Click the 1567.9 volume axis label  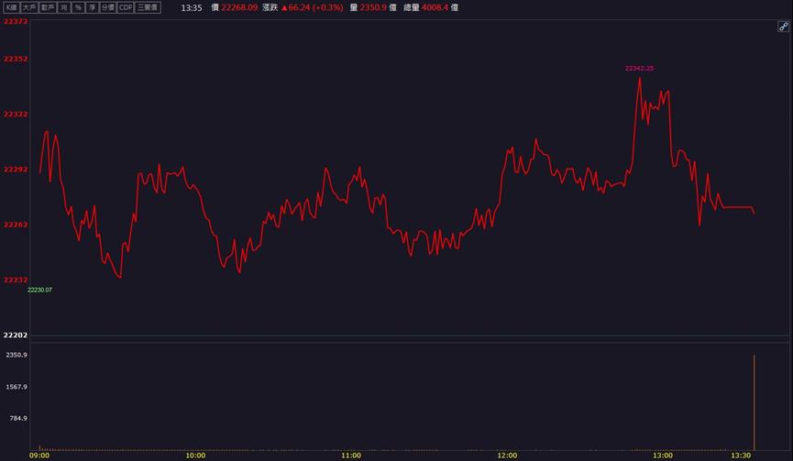tap(17, 387)
